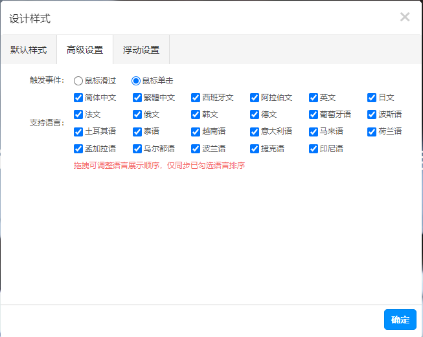The height and width of the screenshot is (337, 423).
Task: Disable the 西班牙文 language option
Action: click(196, 98)
